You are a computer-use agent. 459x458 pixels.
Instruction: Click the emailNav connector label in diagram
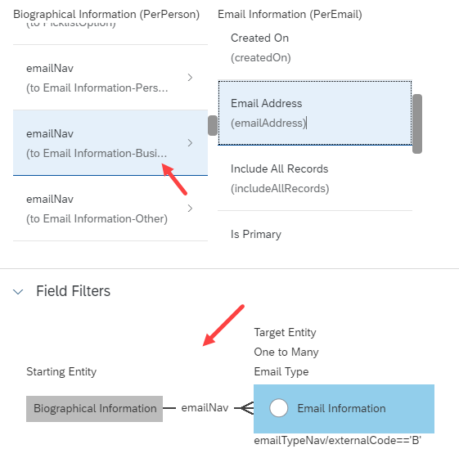[205, 407]
